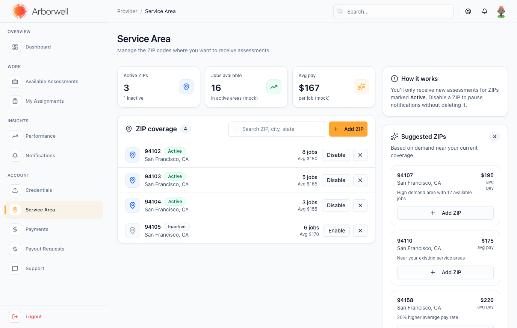
Task: Click the Provider breadcrumb link
Action: 127,11
